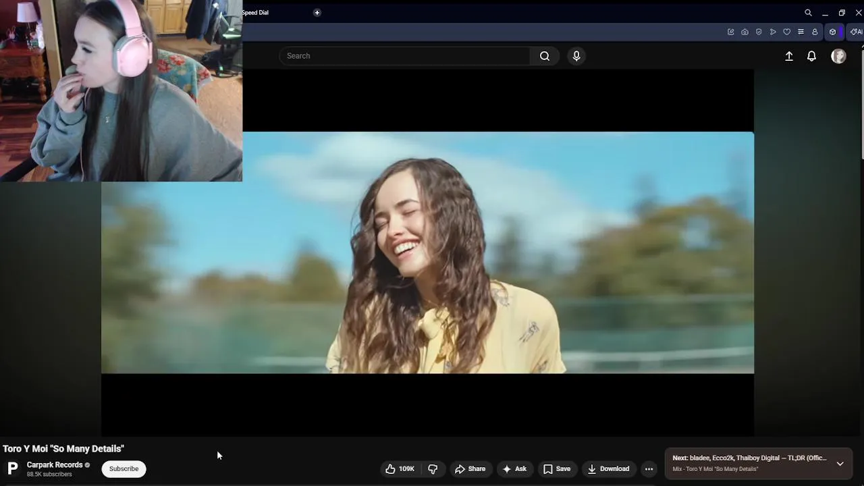
Task: Start voice search with microphone
Action: [x=576, y=56]
